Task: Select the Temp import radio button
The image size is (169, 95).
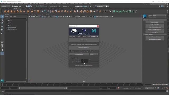Action: 77,37
